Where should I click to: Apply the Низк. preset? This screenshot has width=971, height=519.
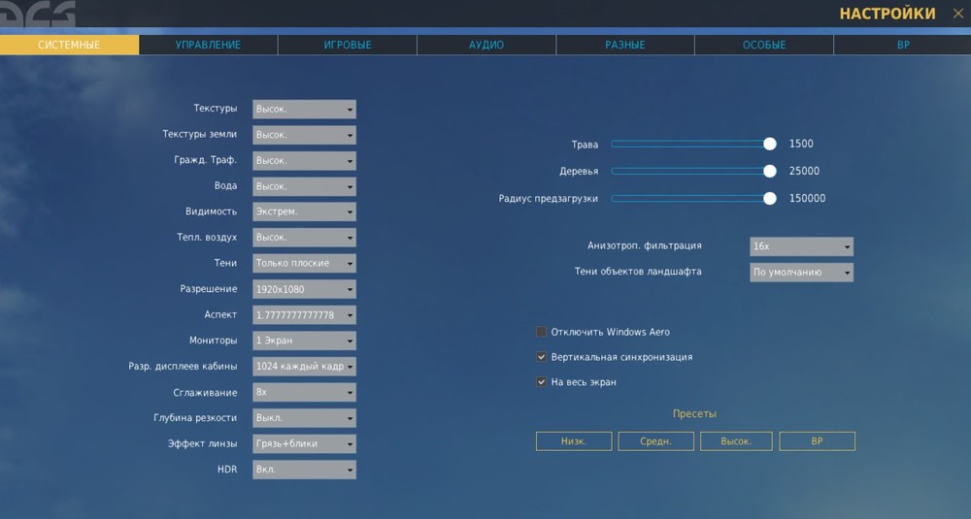click(x=574, y=441)
